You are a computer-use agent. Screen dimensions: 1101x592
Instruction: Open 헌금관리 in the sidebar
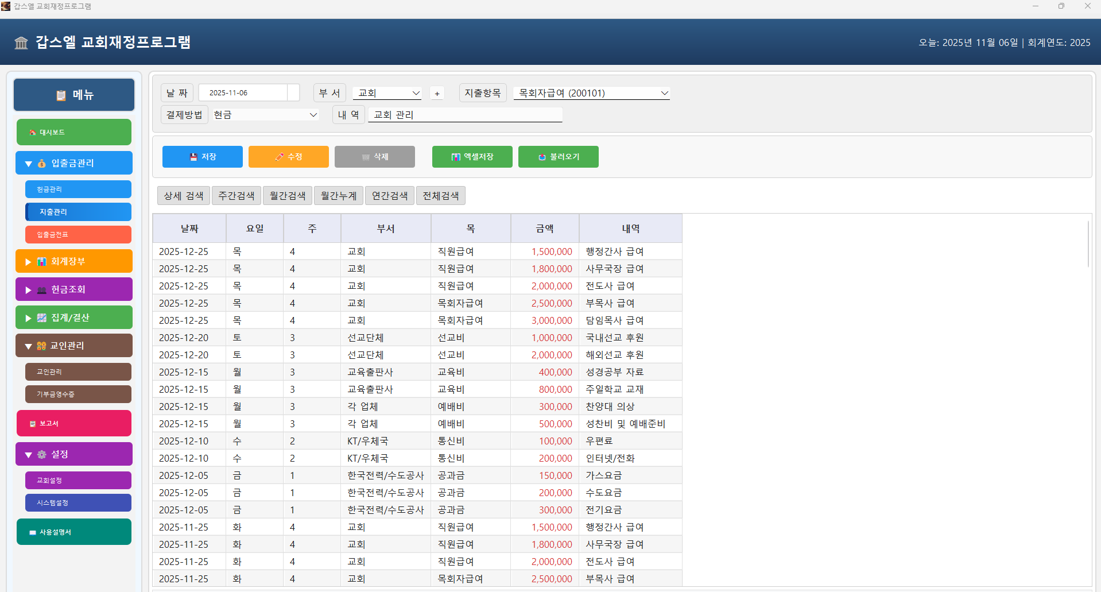tap(78, 189)
